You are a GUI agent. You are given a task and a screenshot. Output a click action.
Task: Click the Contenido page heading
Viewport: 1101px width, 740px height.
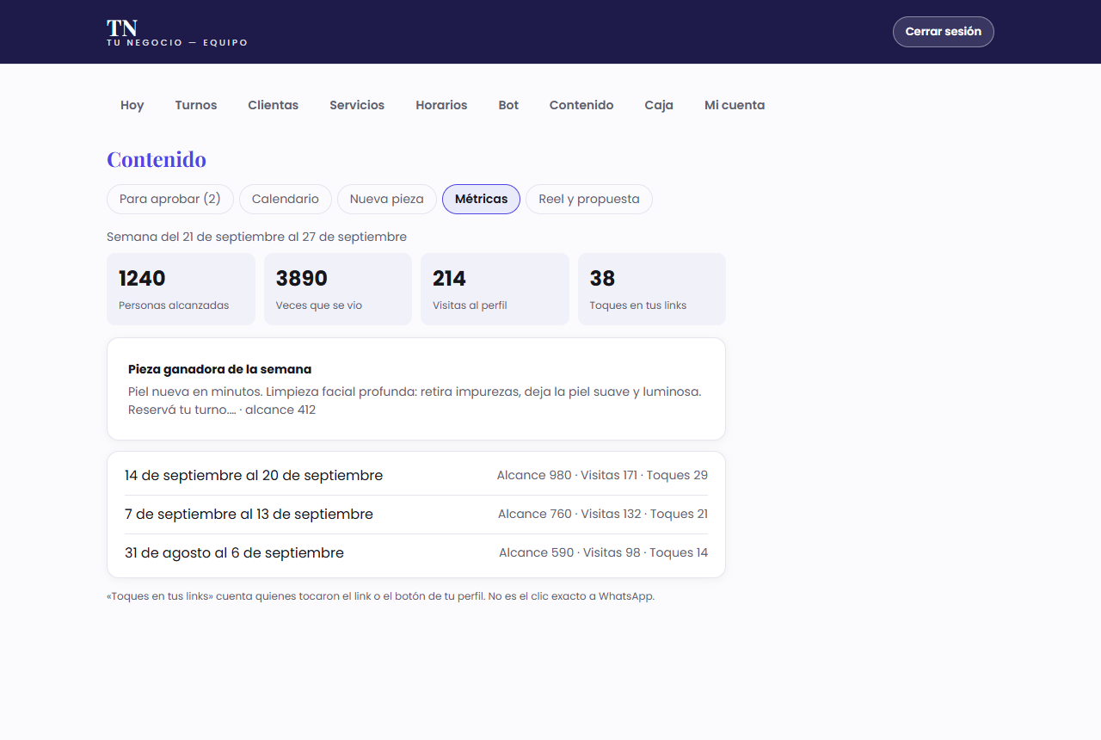point(157,159)
